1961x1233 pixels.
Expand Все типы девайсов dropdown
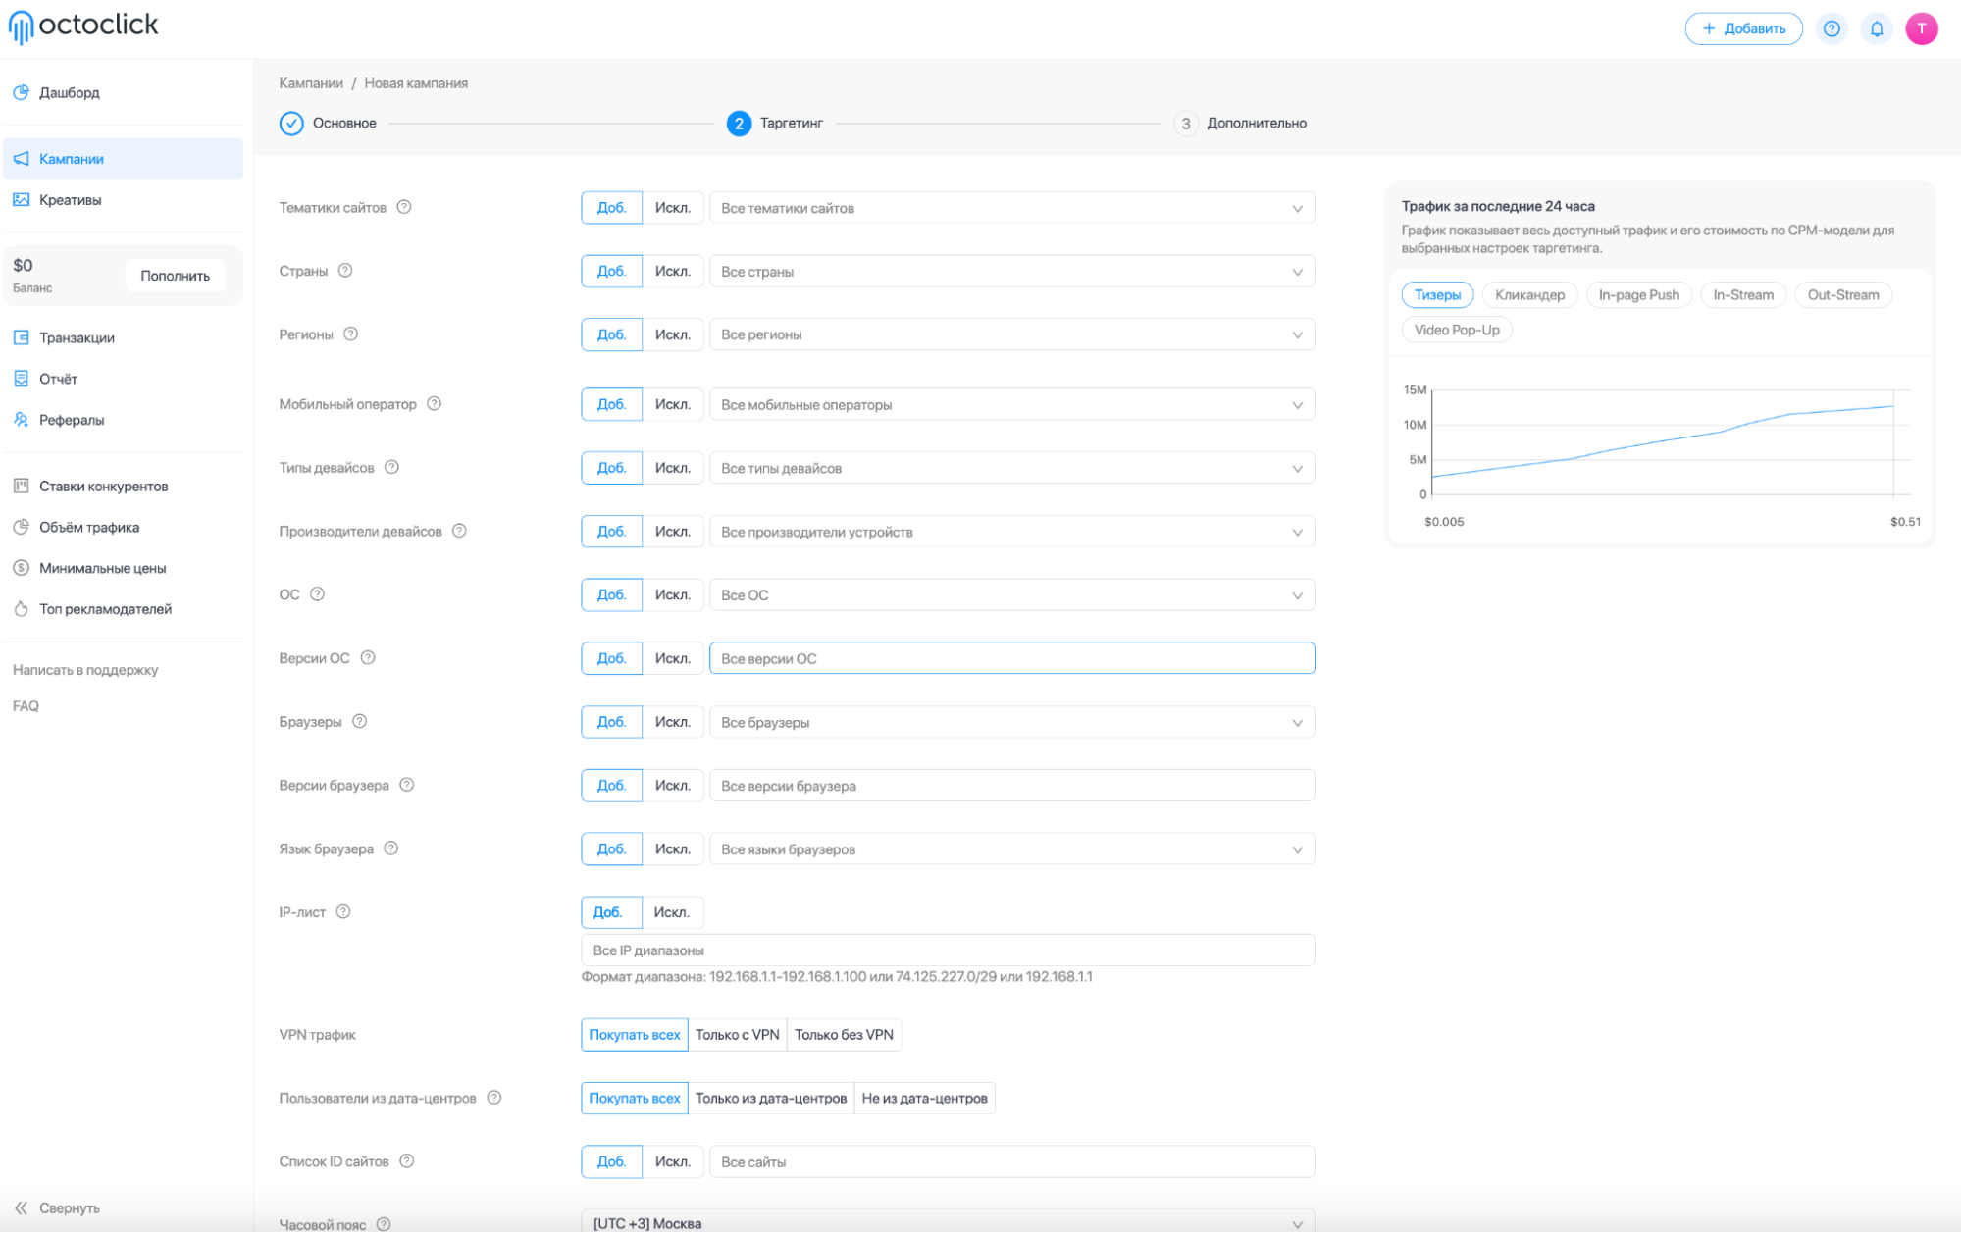pyautogui.click(x=1011, y=468)
